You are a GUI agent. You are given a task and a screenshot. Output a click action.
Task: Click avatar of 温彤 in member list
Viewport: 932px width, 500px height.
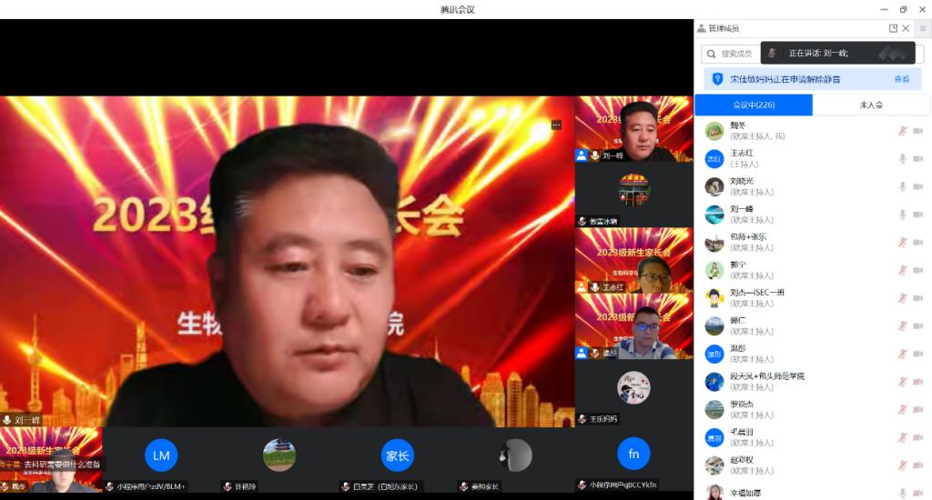coord(714,354)
